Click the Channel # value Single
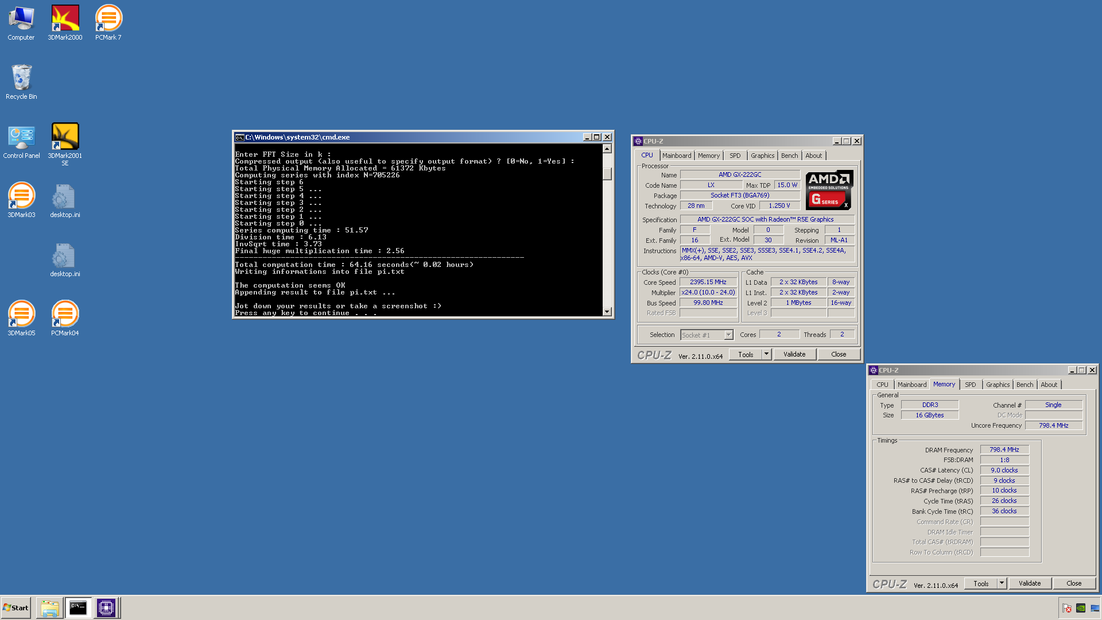Screen dimensions: 1102x620 pos(1053,405)
